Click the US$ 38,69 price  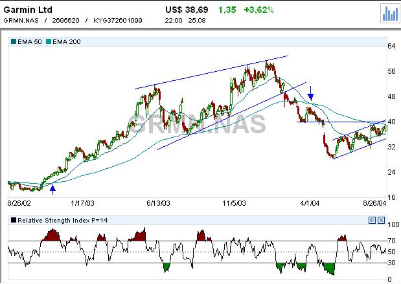pos(187,10)
